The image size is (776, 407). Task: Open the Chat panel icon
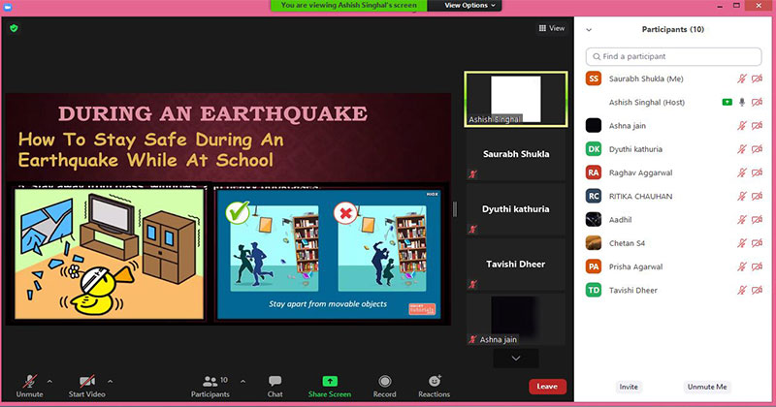275,381
